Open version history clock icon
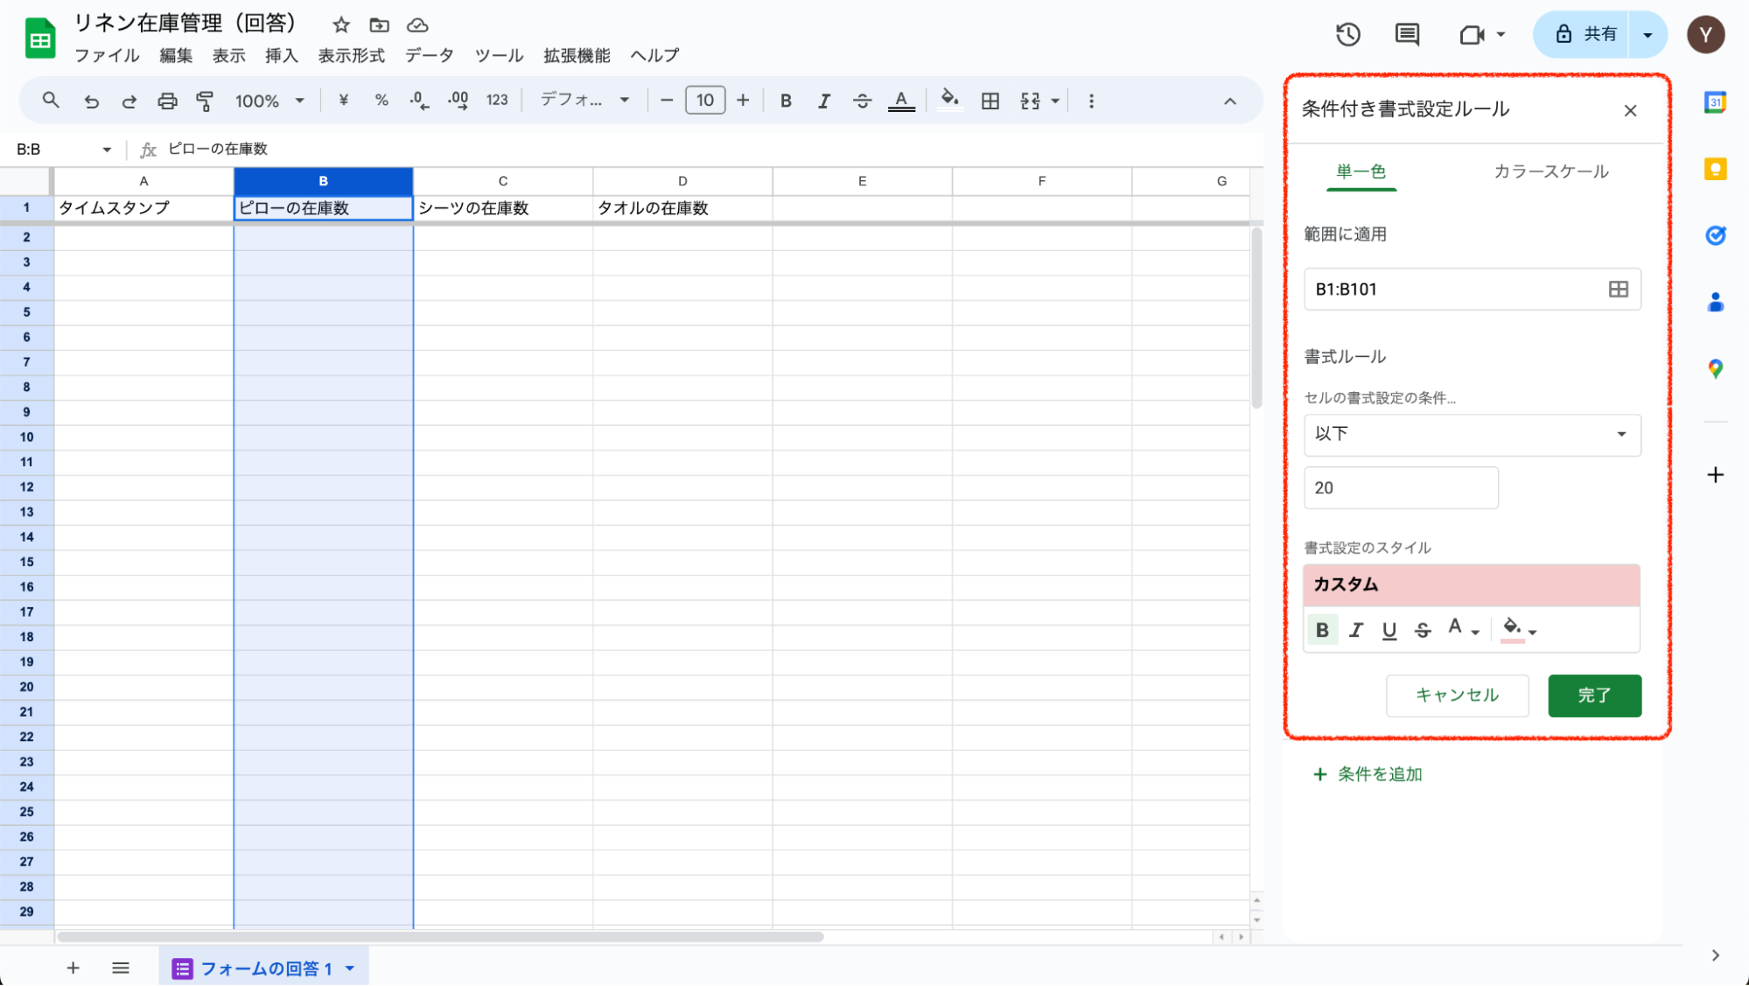This screenshot has height=986, width=1749. coord(1347,35)
